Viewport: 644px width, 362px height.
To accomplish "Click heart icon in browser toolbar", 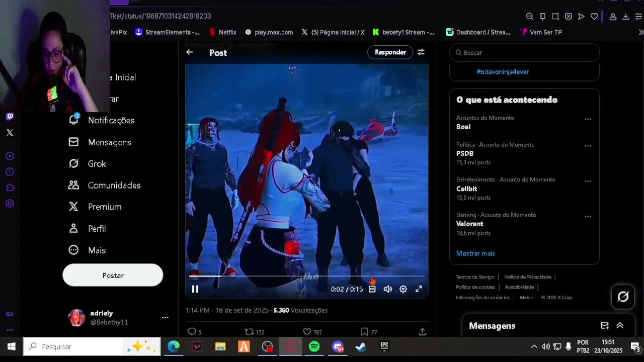I will [x=594, y=17].
